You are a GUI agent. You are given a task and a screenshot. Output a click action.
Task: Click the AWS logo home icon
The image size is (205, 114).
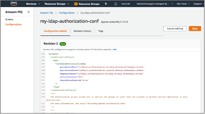point(14,4)
